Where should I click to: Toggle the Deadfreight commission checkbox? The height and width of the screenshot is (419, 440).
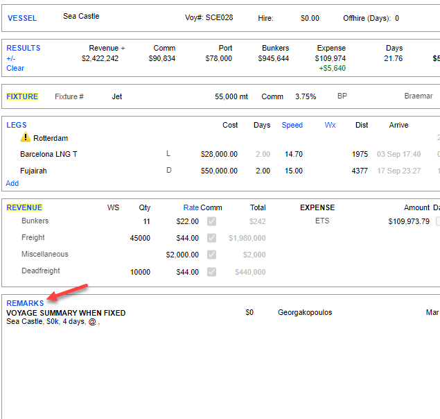(x=212, y=272)
